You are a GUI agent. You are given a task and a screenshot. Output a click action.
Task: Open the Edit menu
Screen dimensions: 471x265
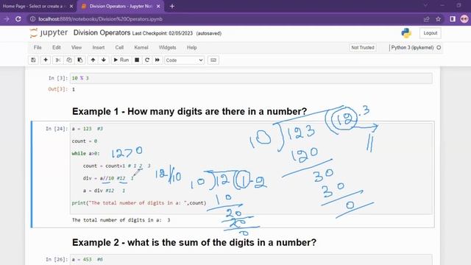(57, 47)
